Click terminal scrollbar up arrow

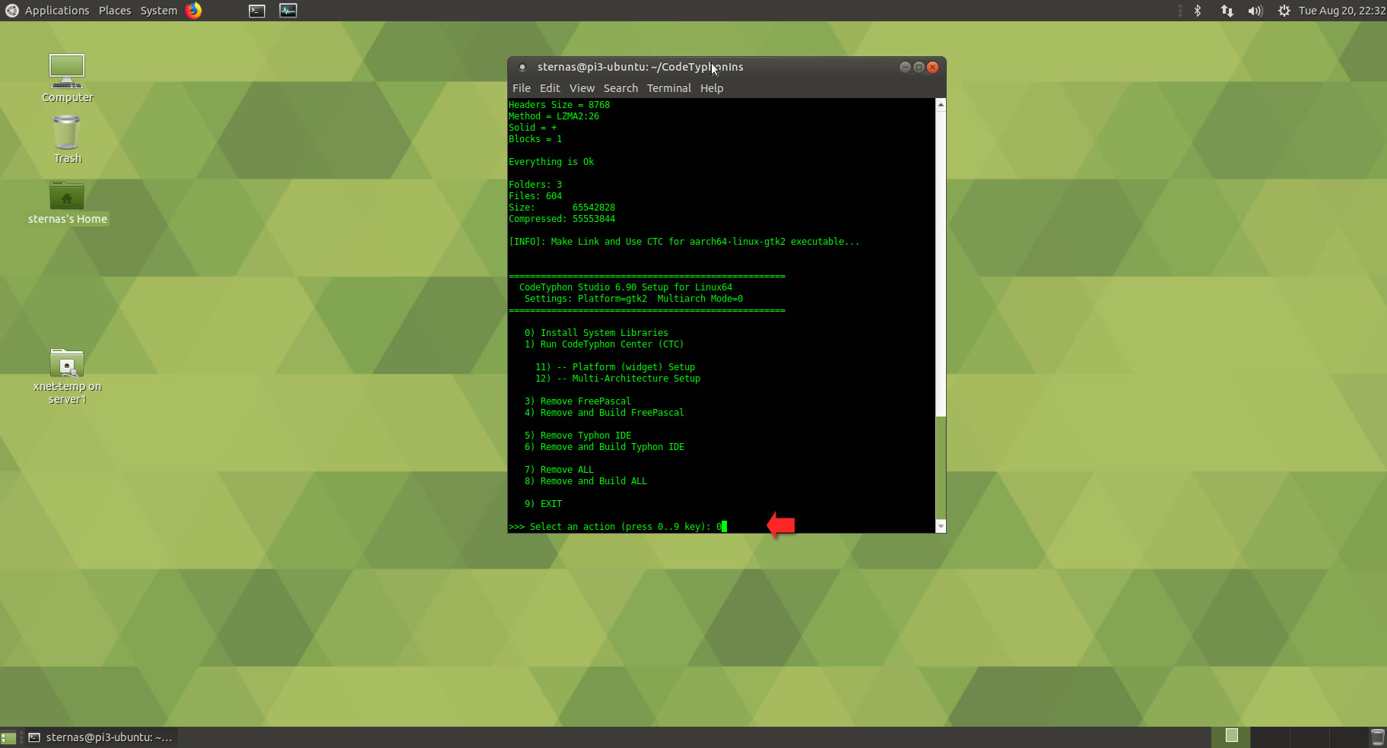point(941,104)
